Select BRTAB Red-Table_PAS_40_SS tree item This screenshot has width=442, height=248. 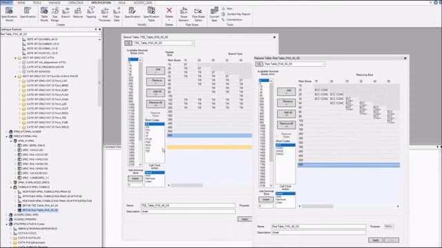[x=40, y=210]
